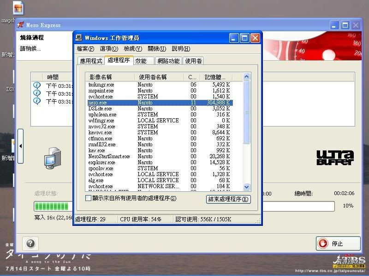This screenshot has width=369, height=276.
Task: Click the process list scrollbar thumb
Action: pos(246,112)
